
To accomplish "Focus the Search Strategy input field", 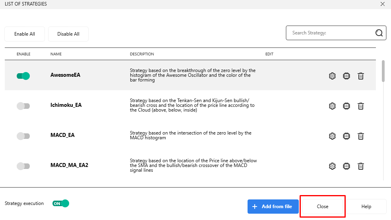I will [x=332, y=33].
